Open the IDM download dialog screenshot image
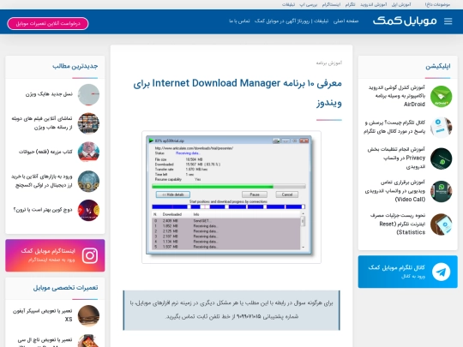 point(231,197)
